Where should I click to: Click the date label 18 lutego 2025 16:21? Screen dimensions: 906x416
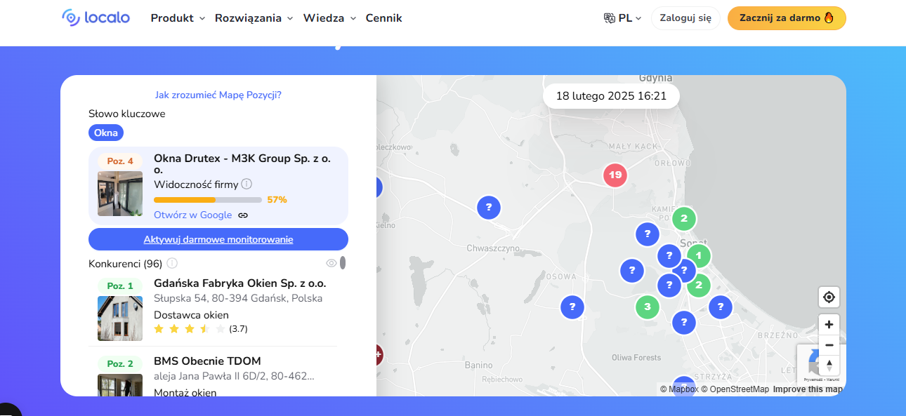611,96
